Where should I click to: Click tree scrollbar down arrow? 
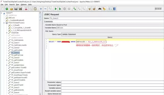(40, 94)
